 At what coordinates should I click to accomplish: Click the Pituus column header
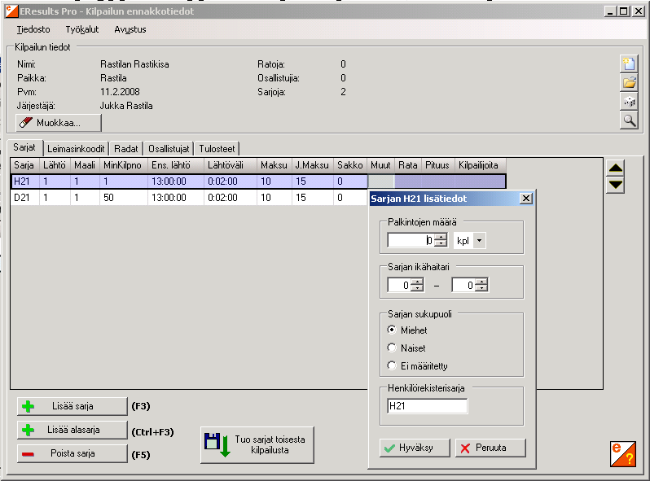(438, 165)
